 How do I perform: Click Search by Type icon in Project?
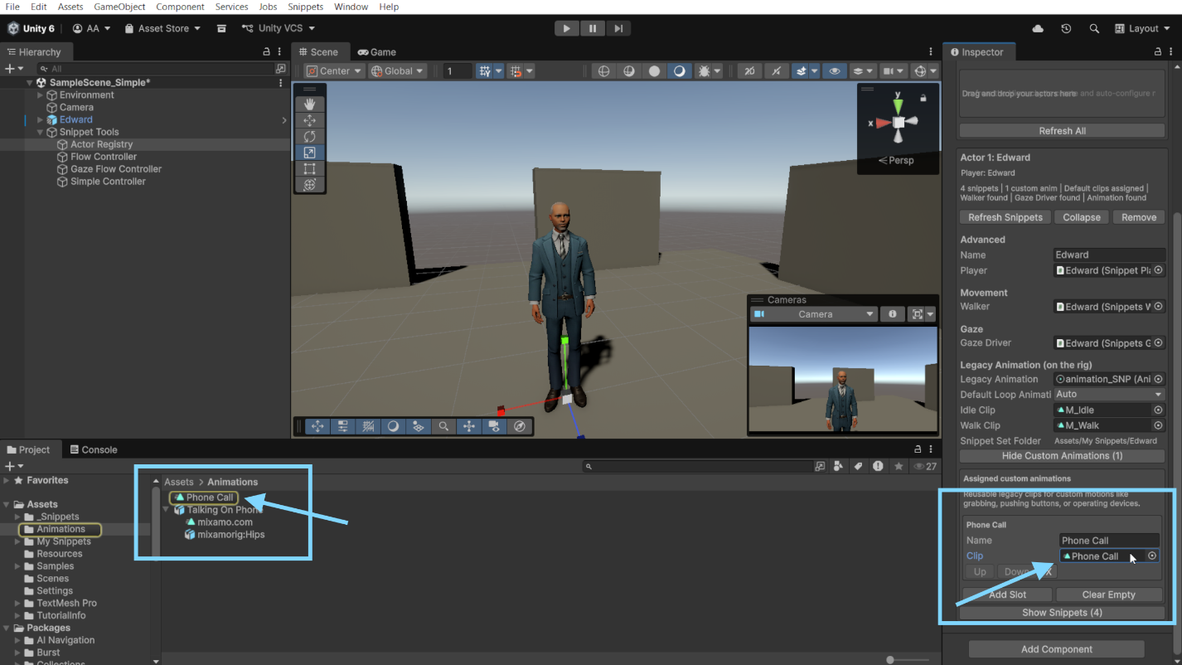(839, 467)
